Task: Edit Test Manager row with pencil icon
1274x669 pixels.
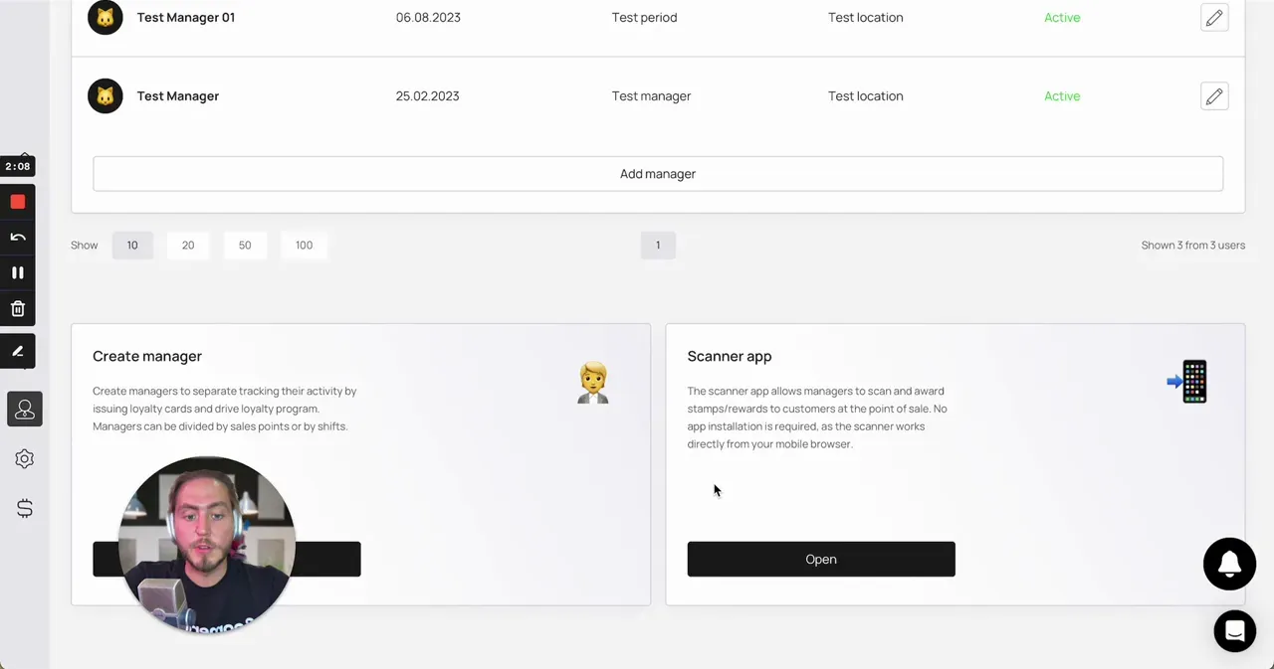Action: [x=1214, y=96]
